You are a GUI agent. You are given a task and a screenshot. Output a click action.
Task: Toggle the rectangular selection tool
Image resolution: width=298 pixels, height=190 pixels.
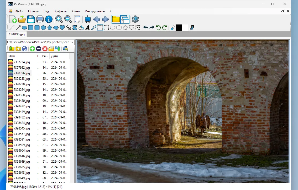tap(100, 28)
